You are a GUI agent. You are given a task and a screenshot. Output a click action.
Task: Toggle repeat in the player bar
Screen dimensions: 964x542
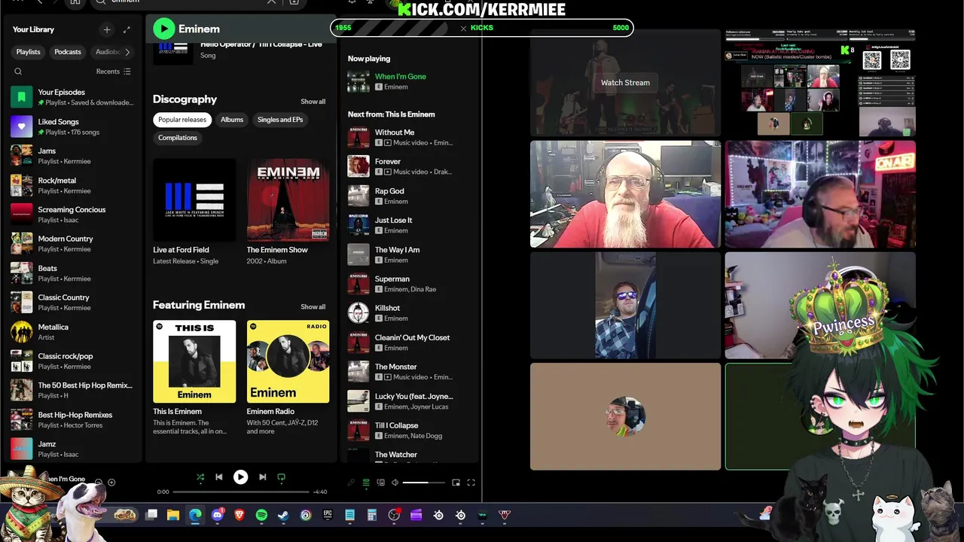[x=282, y=477]
